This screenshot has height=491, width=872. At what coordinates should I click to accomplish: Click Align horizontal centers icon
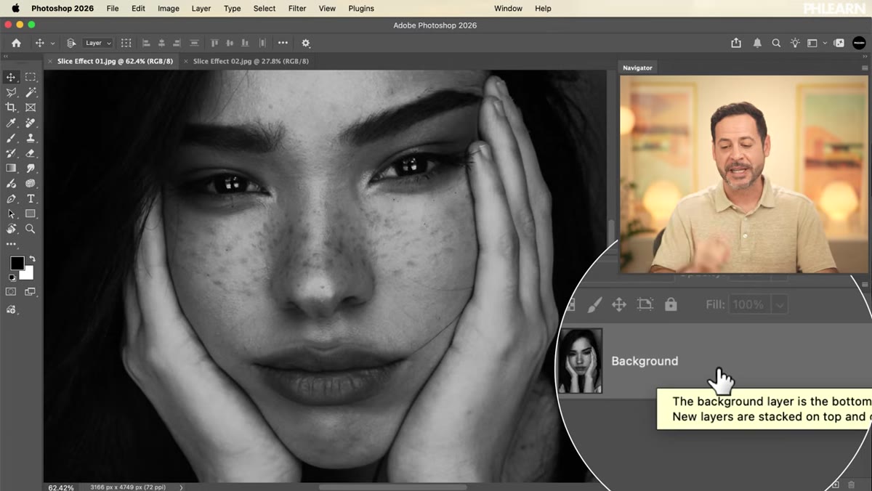click(x=161, y=43)
